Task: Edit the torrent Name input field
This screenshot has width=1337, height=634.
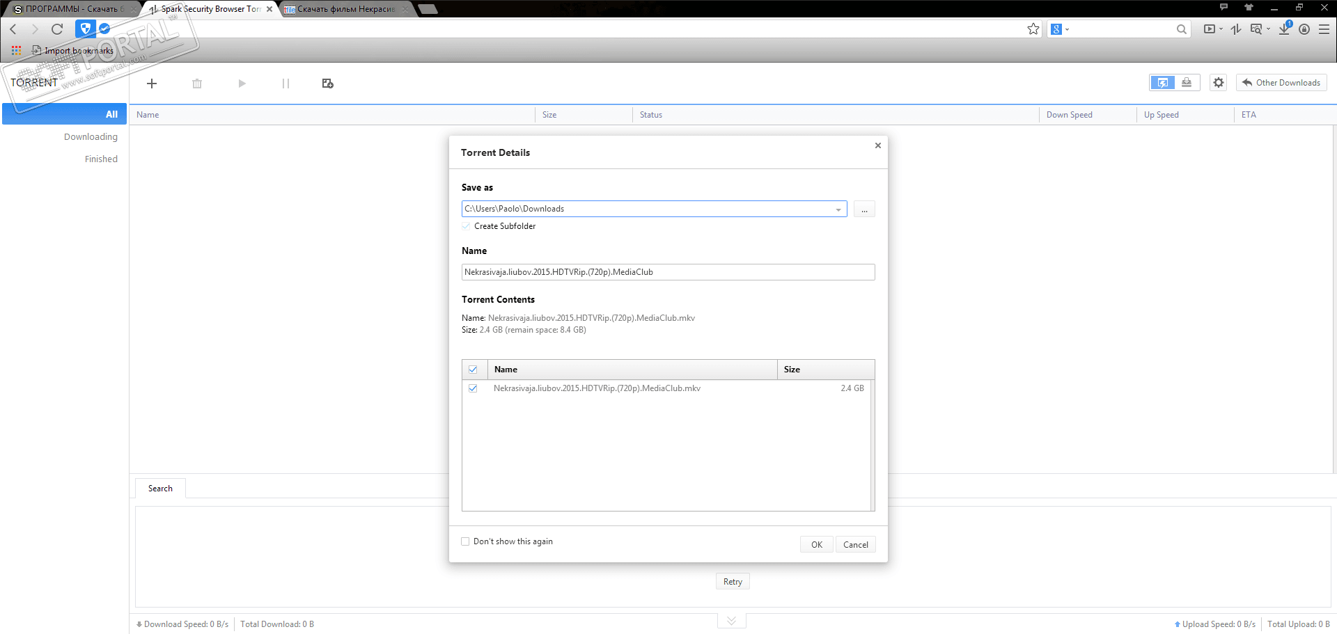Action: pos(668,272)
